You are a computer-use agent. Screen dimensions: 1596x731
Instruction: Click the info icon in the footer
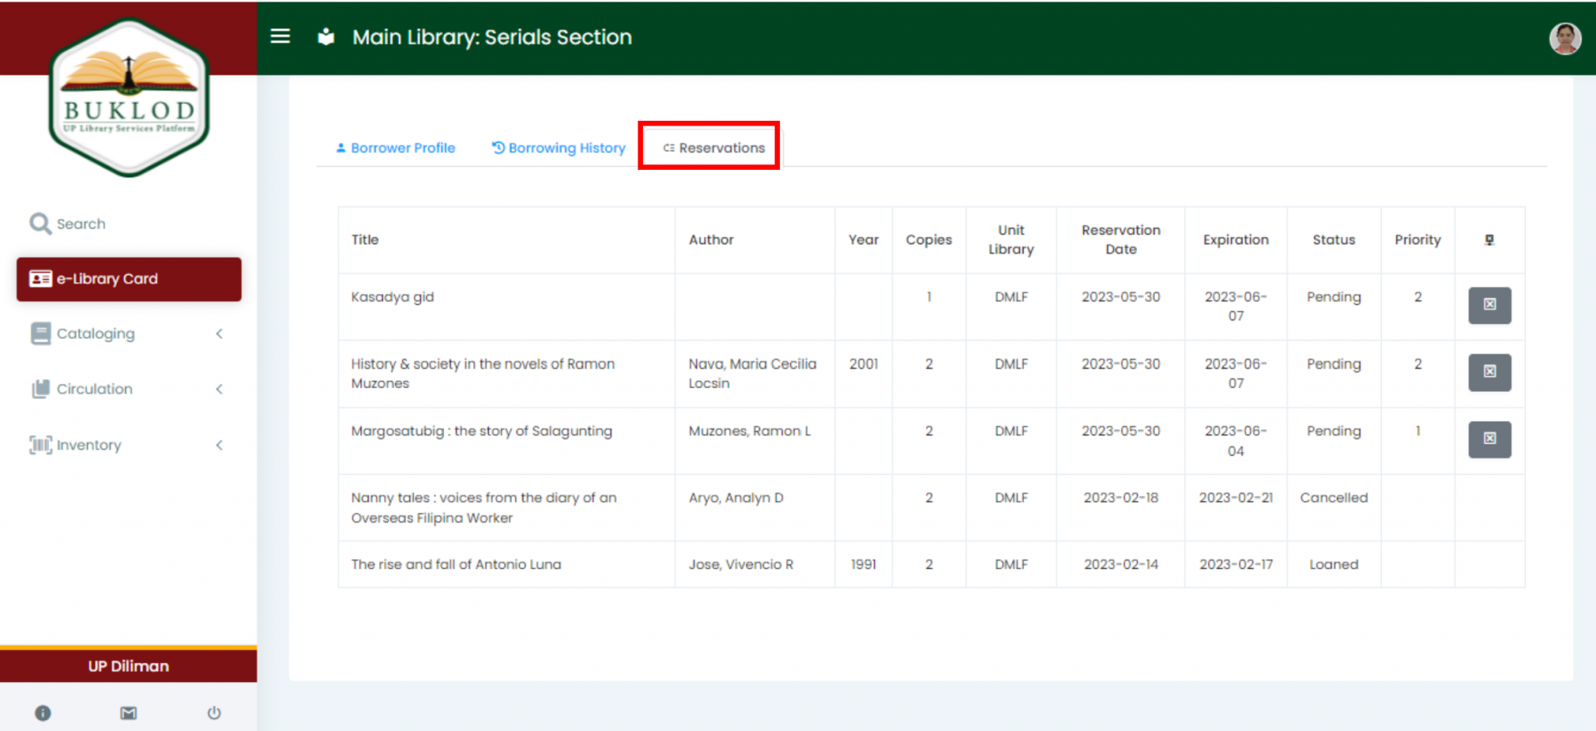(x=44, y=712)
